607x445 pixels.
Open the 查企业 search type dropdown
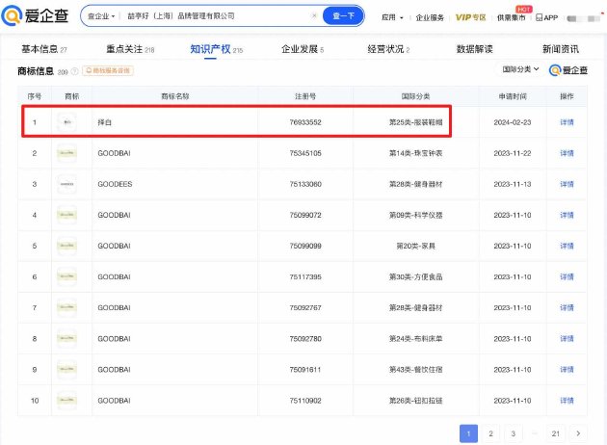(101, 16)
